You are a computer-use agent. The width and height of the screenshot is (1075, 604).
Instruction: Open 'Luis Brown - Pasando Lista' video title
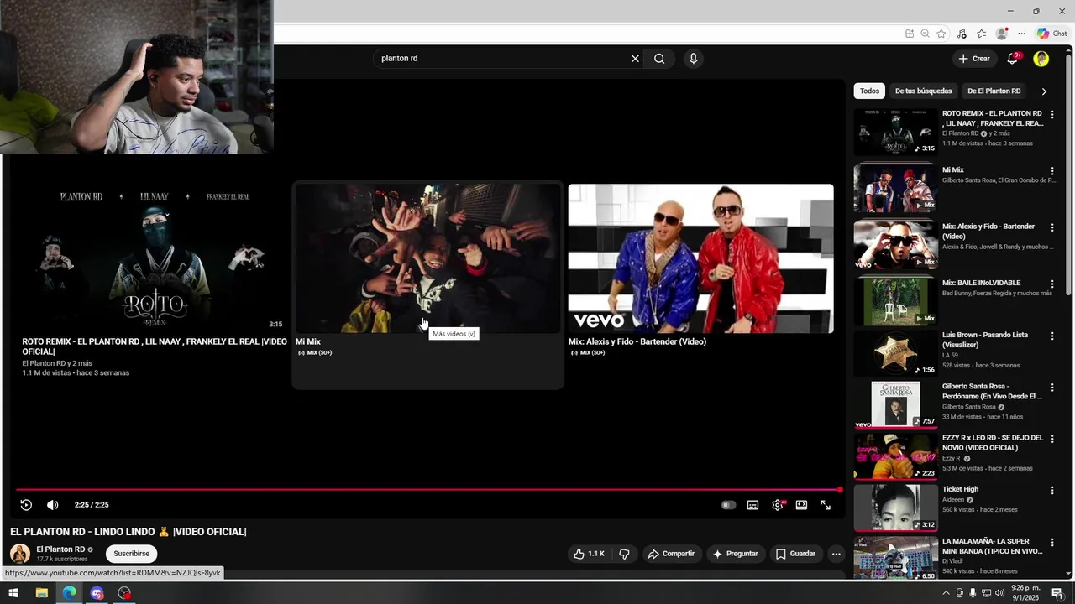pos(985,340)
